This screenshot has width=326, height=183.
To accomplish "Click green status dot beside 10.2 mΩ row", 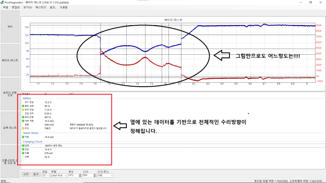I will pos(23,121).
